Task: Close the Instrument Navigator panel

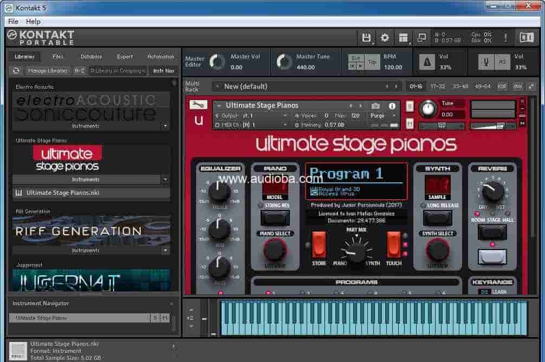Action: tap(171, 304)
